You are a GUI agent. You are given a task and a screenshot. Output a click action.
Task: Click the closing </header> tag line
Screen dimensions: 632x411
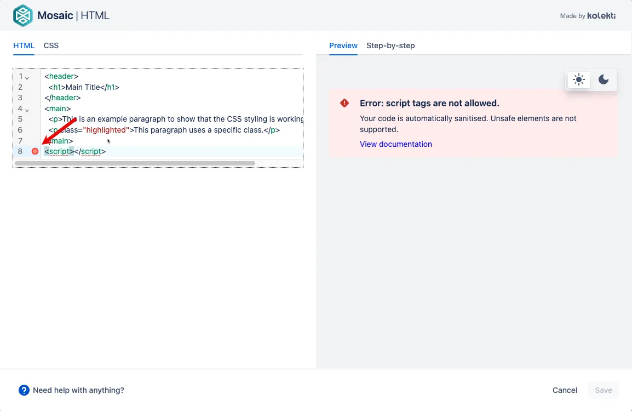(x=62, y=98)
